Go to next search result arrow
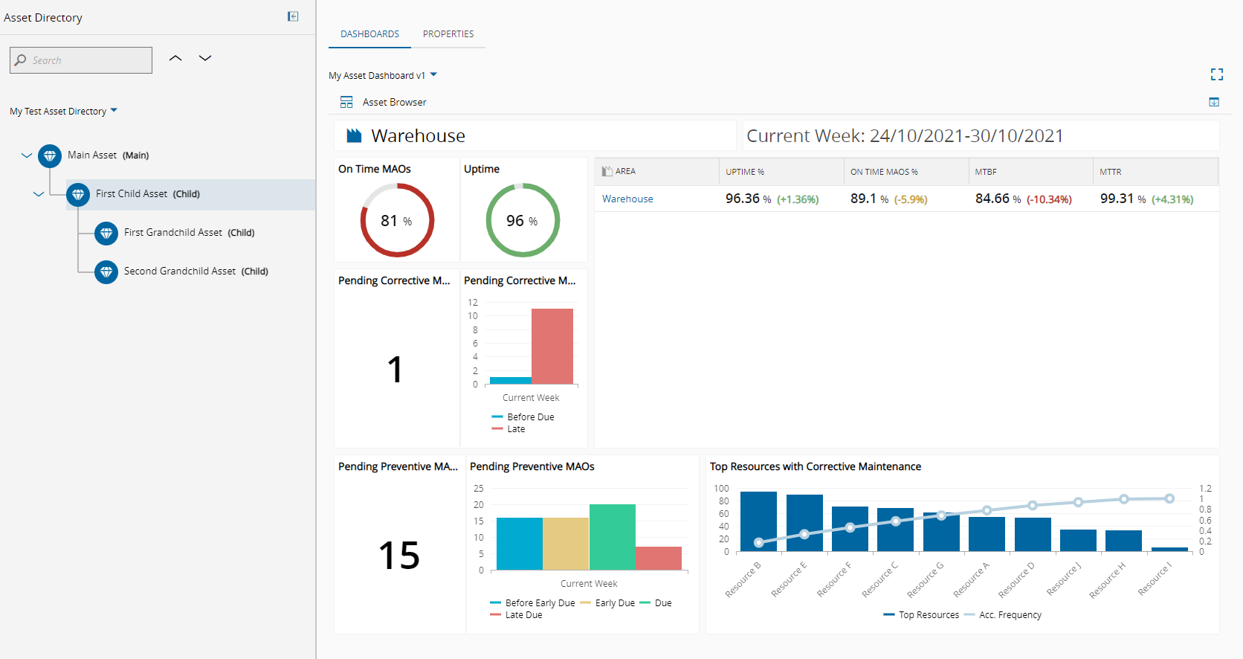The image size is (1243, 659). (x=205, y=58)
